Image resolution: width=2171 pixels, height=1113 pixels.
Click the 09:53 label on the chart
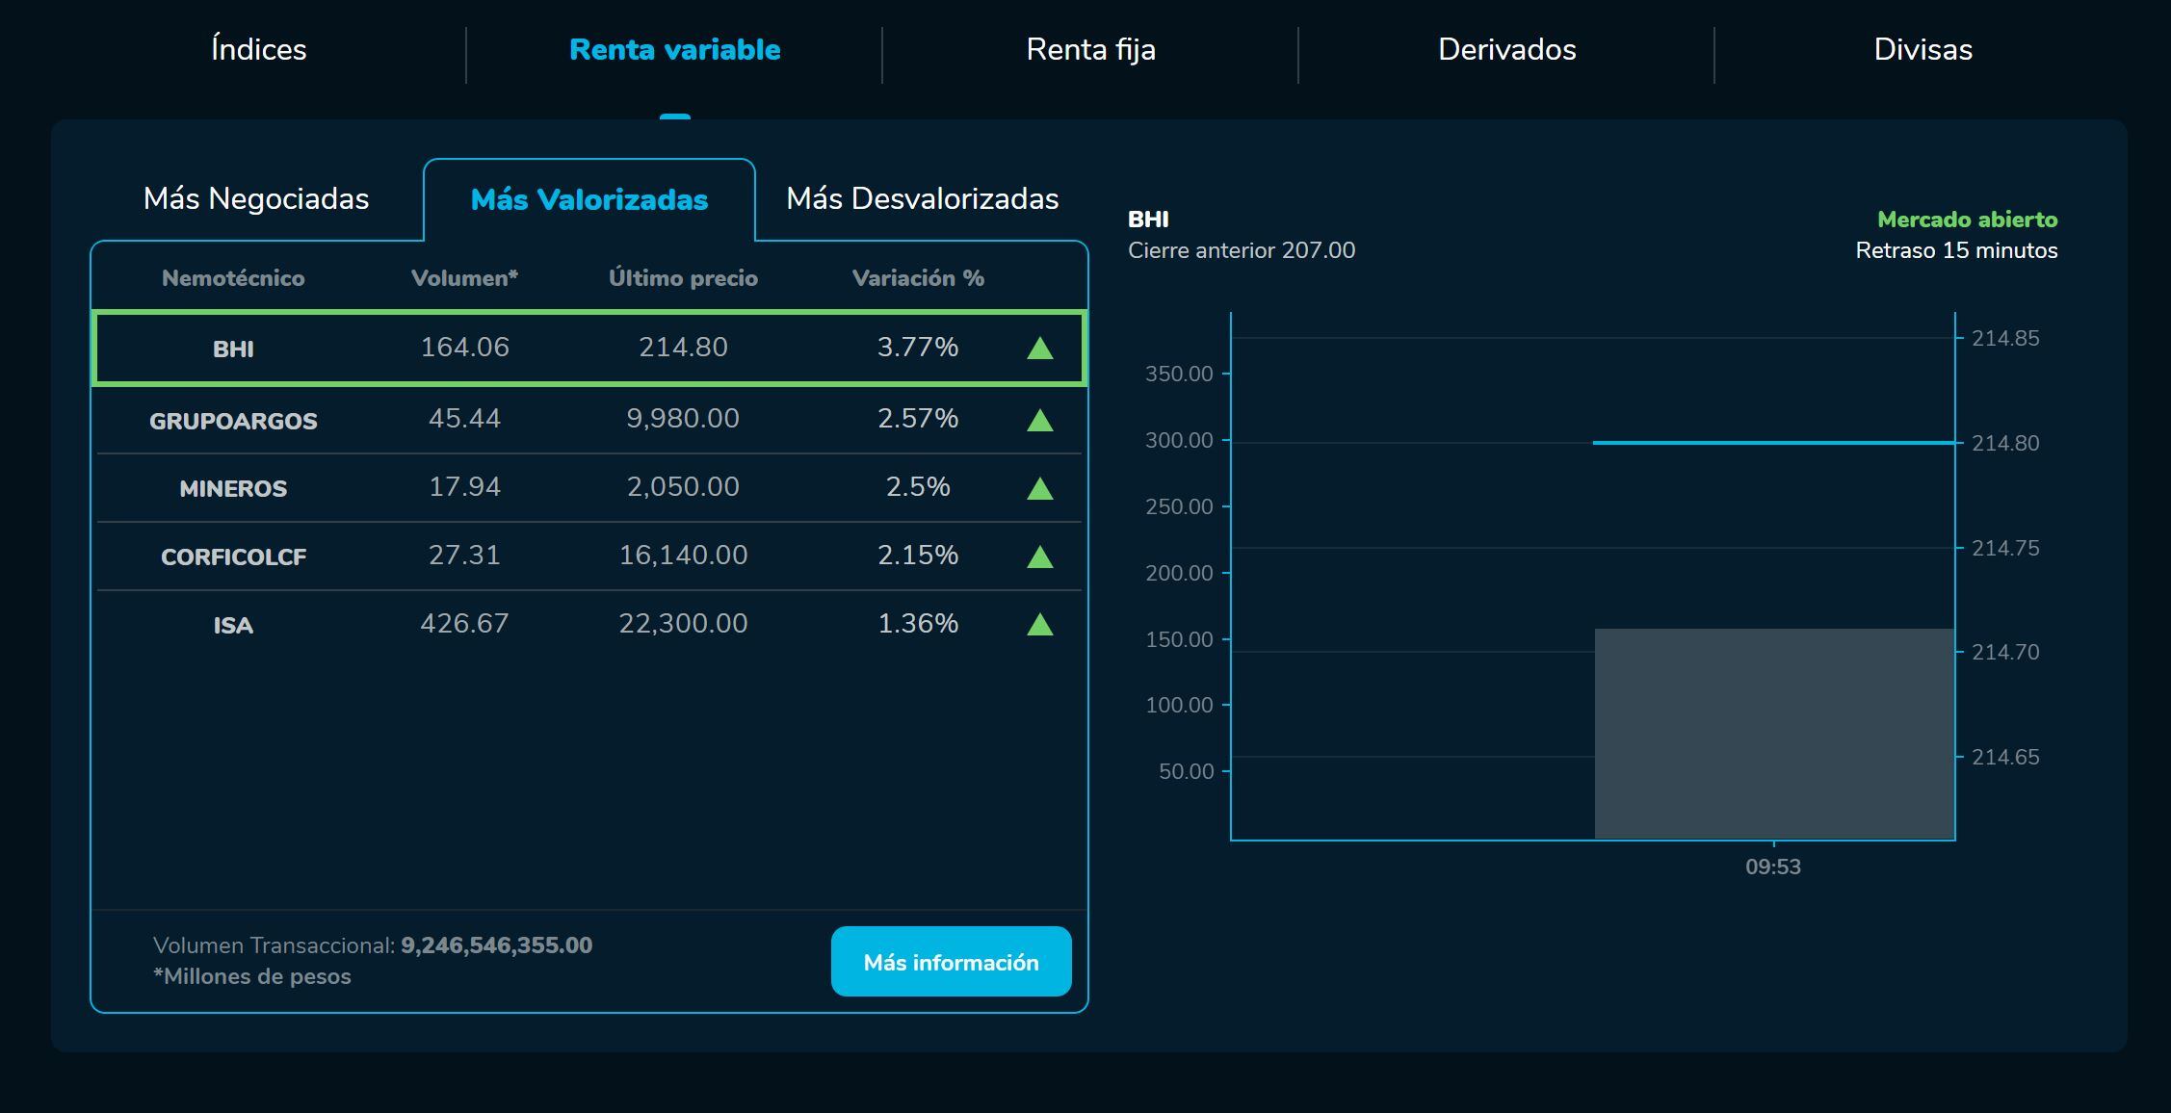click(1772, 867)
